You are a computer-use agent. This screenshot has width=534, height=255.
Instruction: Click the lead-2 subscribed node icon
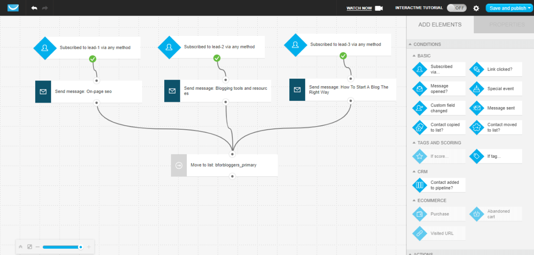click(169, 47)
